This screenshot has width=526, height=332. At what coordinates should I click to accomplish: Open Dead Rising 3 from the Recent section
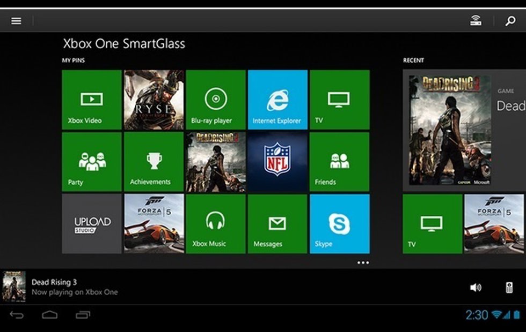[x=450, y=131]
